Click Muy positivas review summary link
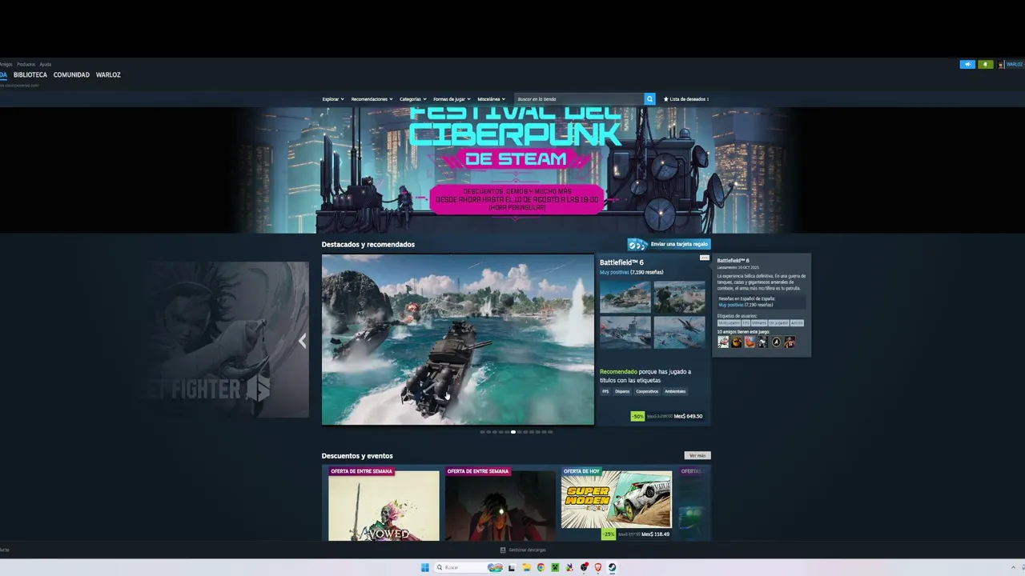The height and width of the screenshot is (576, 1025). point(614,272)
